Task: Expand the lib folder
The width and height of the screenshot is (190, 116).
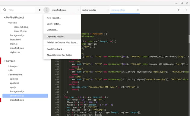Action: coord(9,70)
